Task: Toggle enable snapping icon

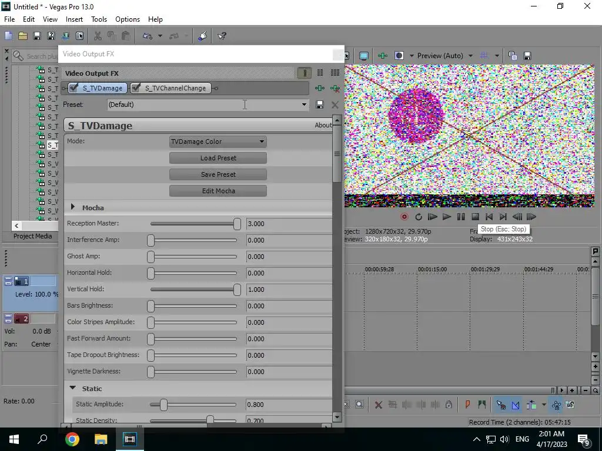Action: 501,405
